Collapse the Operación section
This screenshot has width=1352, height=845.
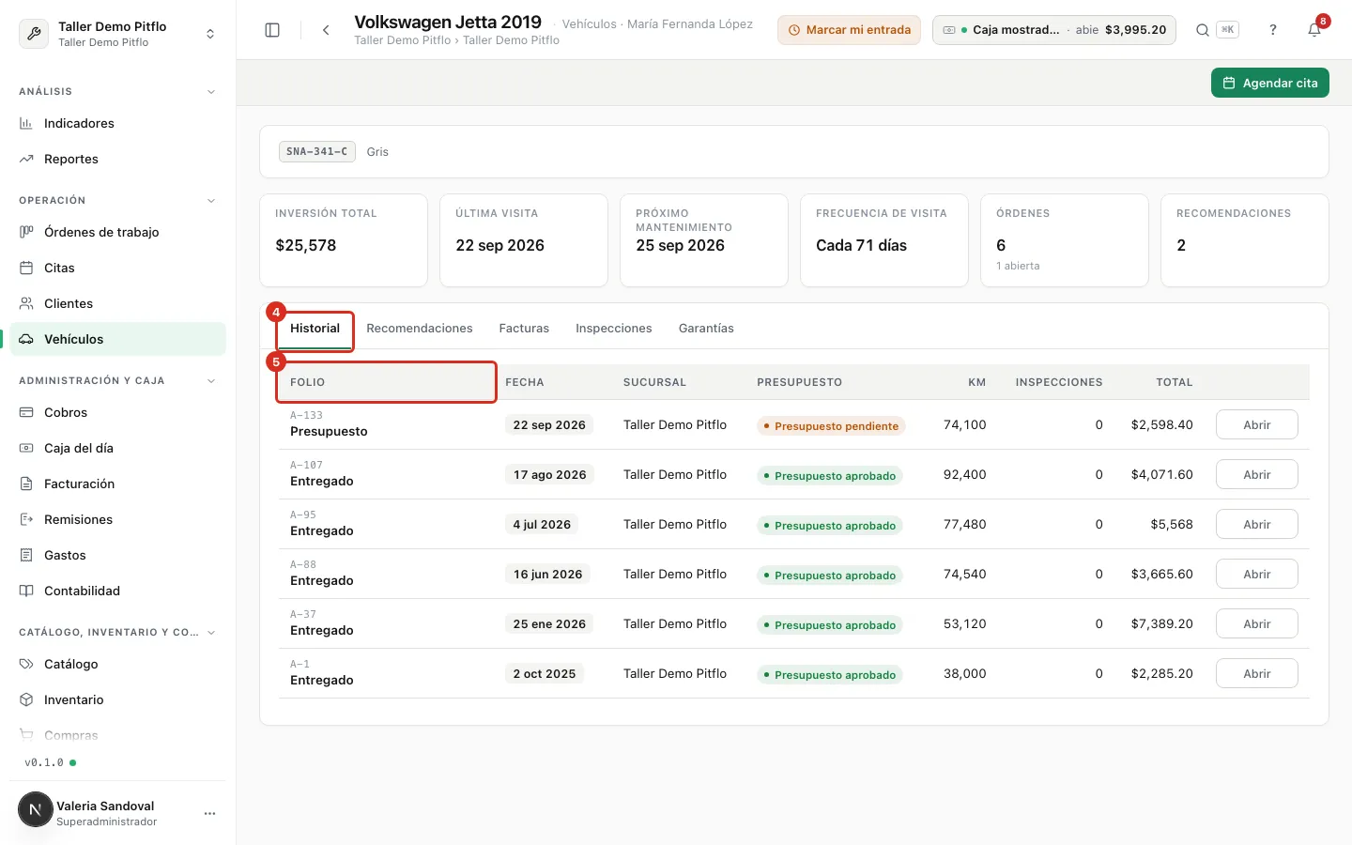pos(211,201)
